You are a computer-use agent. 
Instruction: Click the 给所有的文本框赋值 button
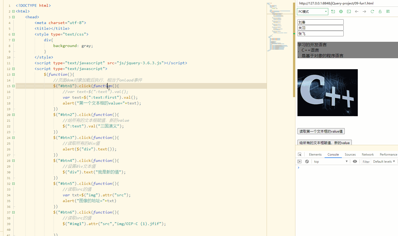[325, 143]
